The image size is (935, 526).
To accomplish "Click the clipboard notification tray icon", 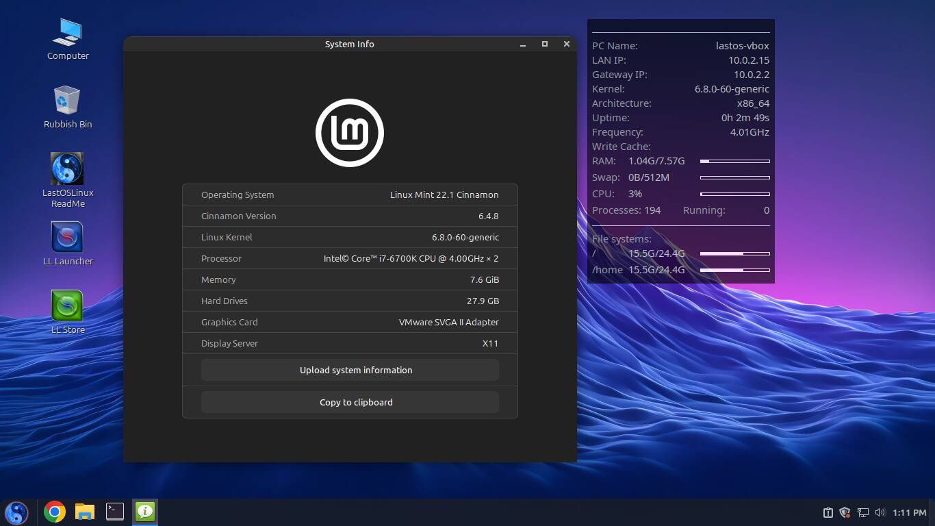I will pos(828,512).
